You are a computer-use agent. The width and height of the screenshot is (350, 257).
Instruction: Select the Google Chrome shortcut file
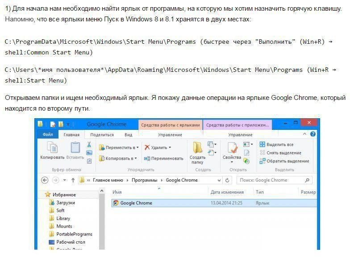coord(214,203)
